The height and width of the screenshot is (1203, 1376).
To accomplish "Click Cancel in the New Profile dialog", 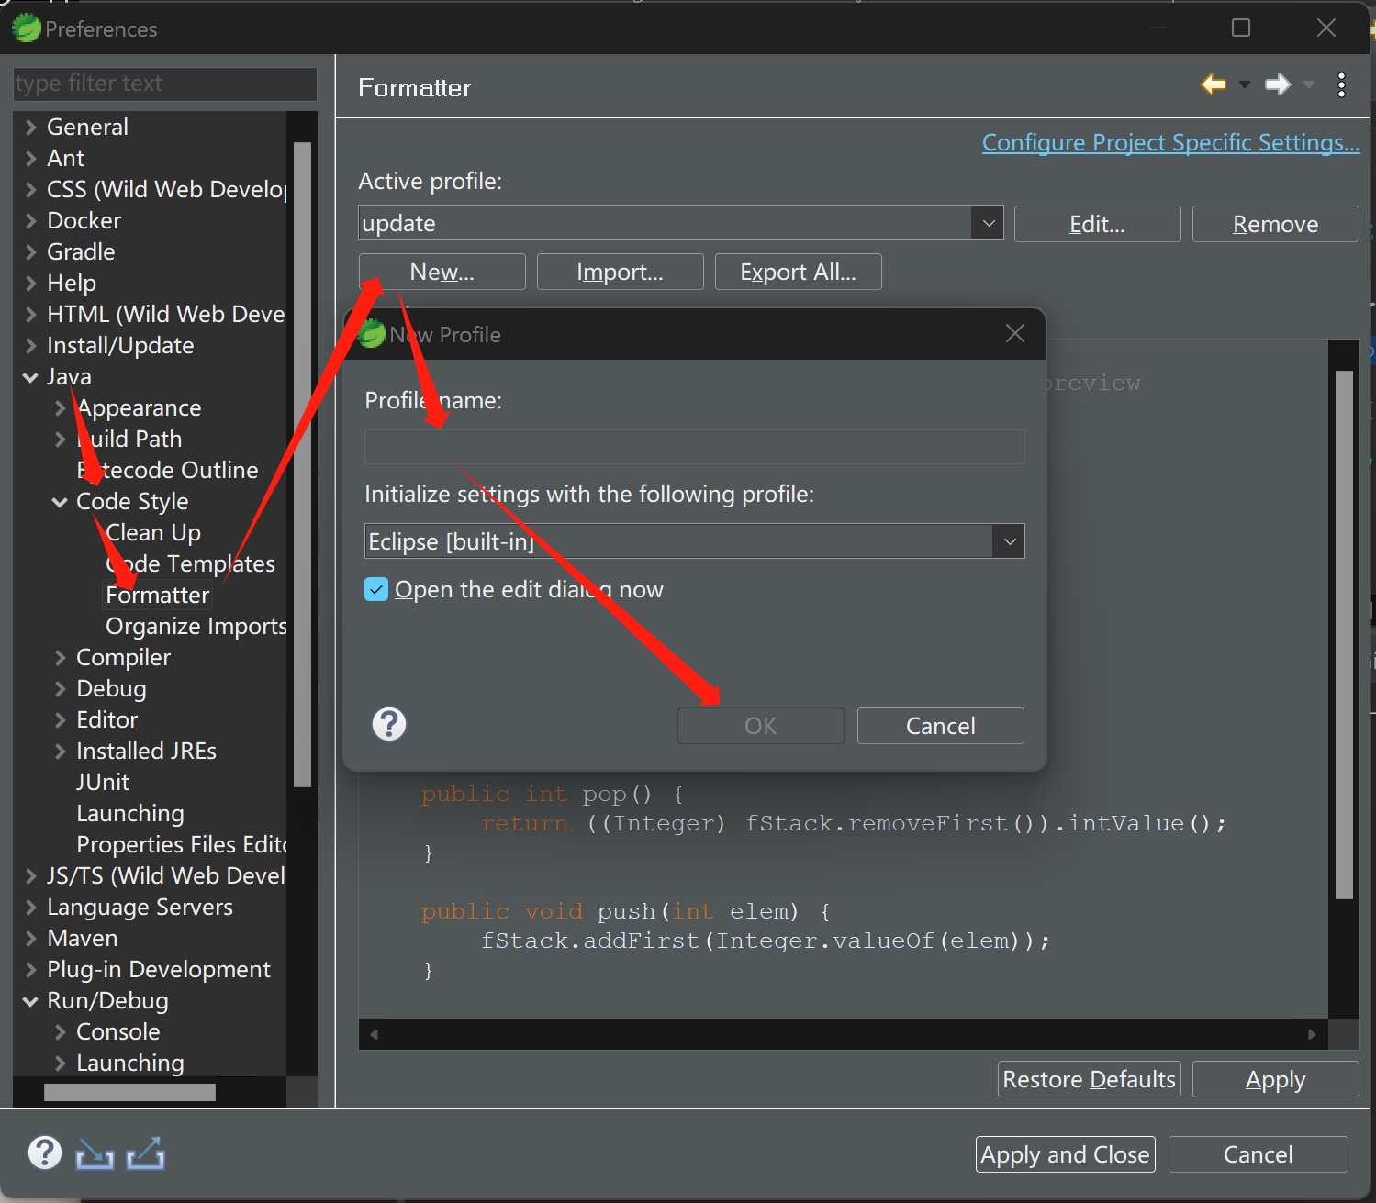I will click(x=940, y=726).
